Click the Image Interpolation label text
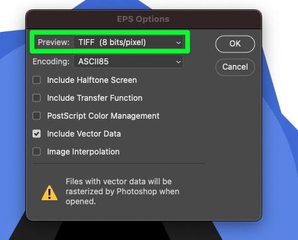 tap(84, 152)
